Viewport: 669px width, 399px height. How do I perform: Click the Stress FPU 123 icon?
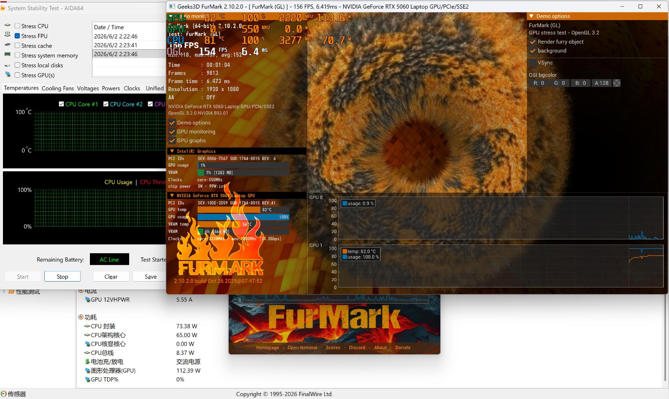(8, 34)
